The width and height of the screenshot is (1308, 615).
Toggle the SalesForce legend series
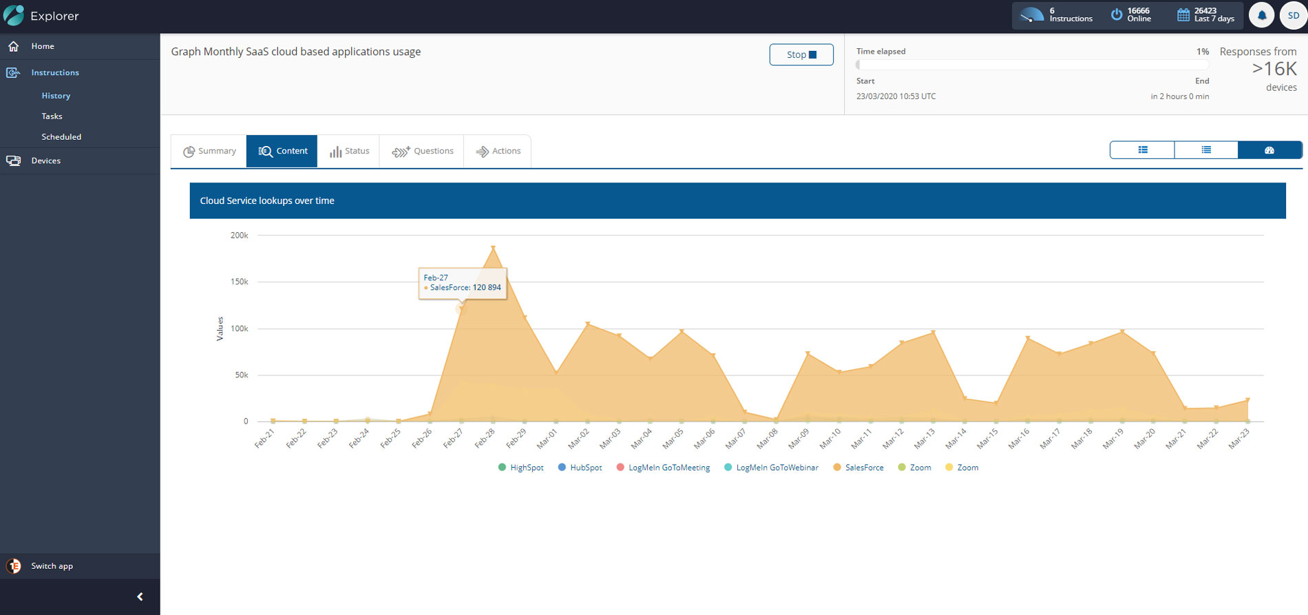[858, 468]
